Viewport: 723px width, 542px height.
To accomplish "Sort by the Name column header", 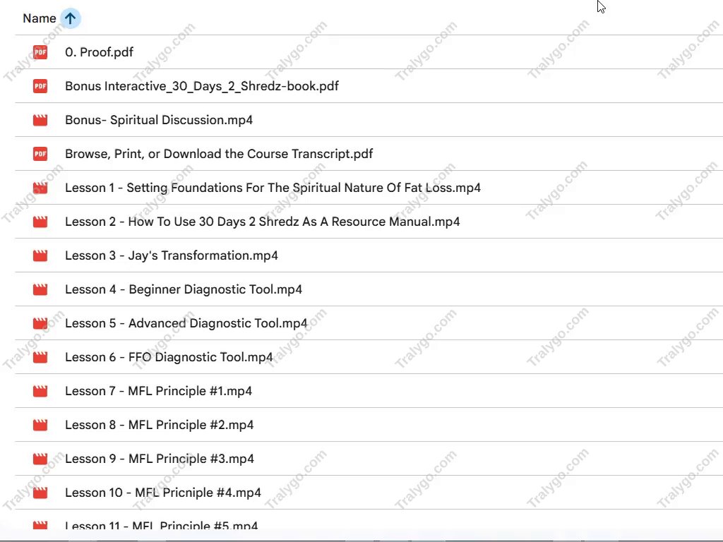I will [x=40, y=18].
